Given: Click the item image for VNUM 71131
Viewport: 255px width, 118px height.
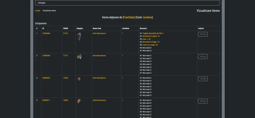Looking at the screenshot, I should (x=79, y=57).
